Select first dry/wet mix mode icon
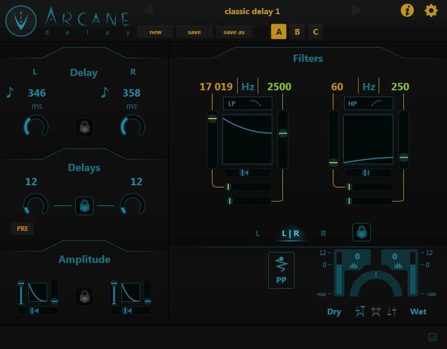447x349 pixels. click(360, 311)
